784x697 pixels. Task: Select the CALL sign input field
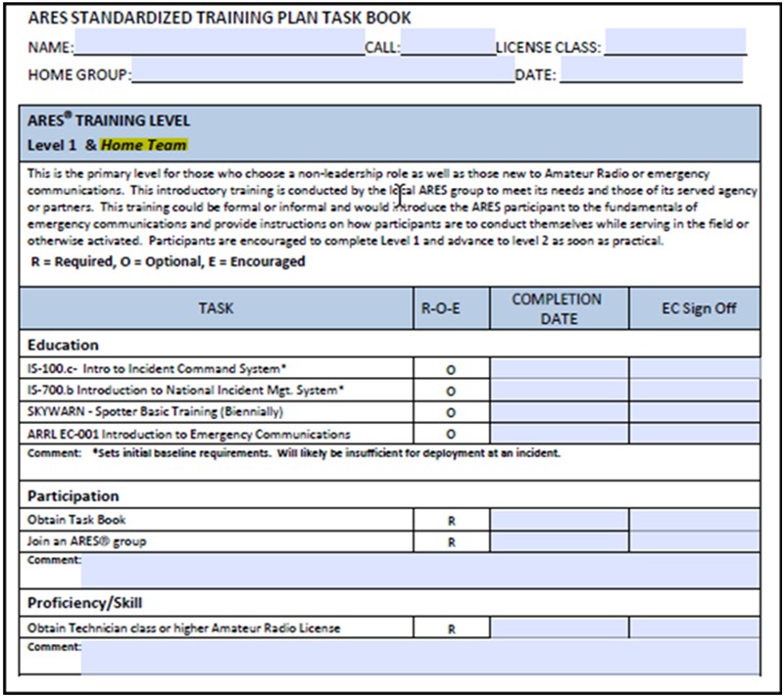[447, 45]
